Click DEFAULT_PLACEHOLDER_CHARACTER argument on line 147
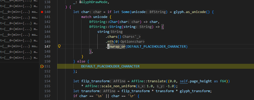Screen dimensions: 254x100 coord(156,47)
